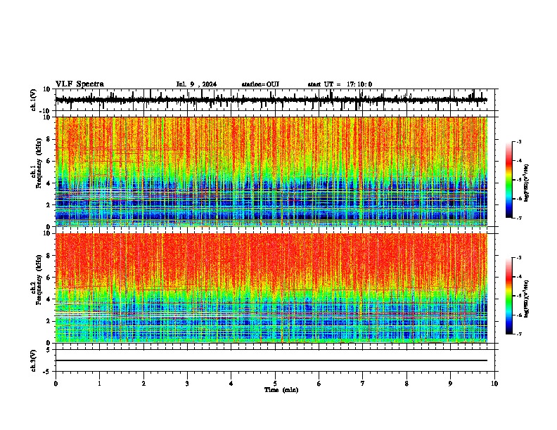Screen dimensions: 557x430
Task: Click the ch.2 colorbar log(PSD) label
Action: click(x=527, y=299)
